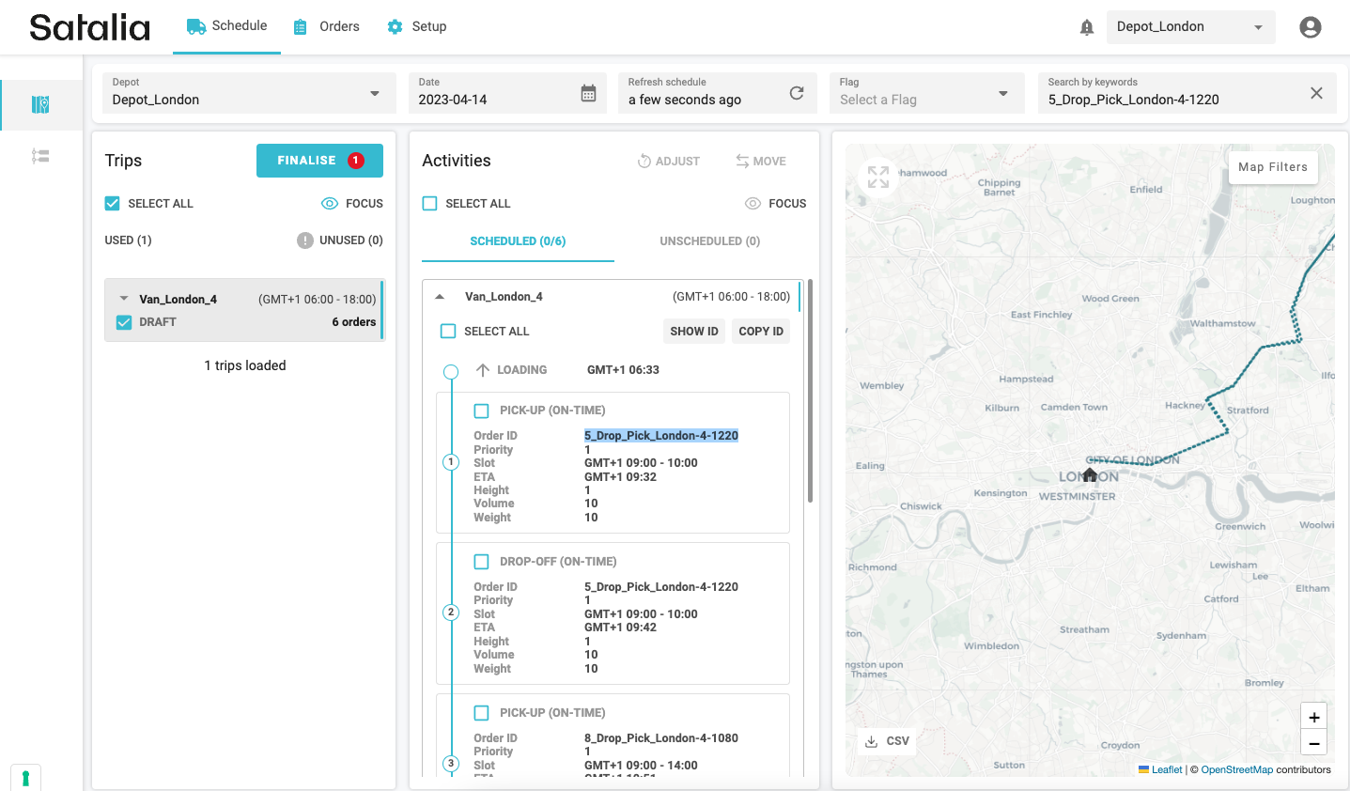Open the Depot filter dropdown

pos(248,93)
